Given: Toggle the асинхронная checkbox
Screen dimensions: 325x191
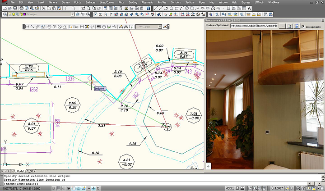Looking at the screenshot, I should pyautogui.click(x=303, y=27).
